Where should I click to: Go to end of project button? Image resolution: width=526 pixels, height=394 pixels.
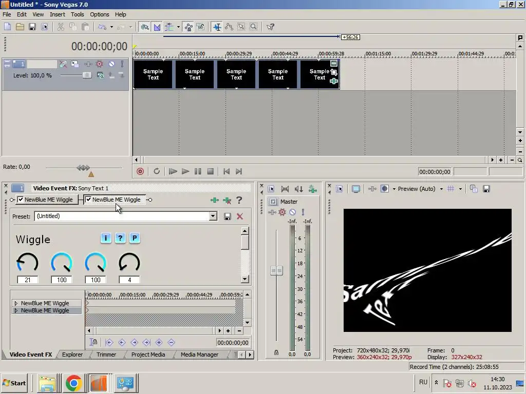pyautogui.click(x=239, y=171)
